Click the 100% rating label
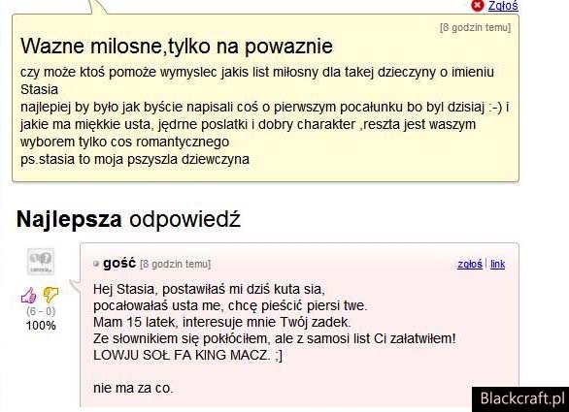This screenshot has height=412, width=569. 41,326
